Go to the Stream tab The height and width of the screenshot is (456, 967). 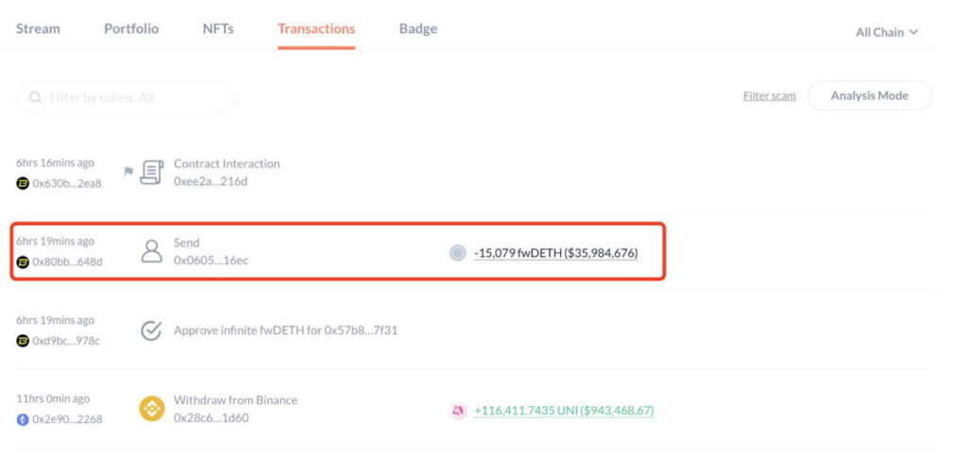(38, 28)
